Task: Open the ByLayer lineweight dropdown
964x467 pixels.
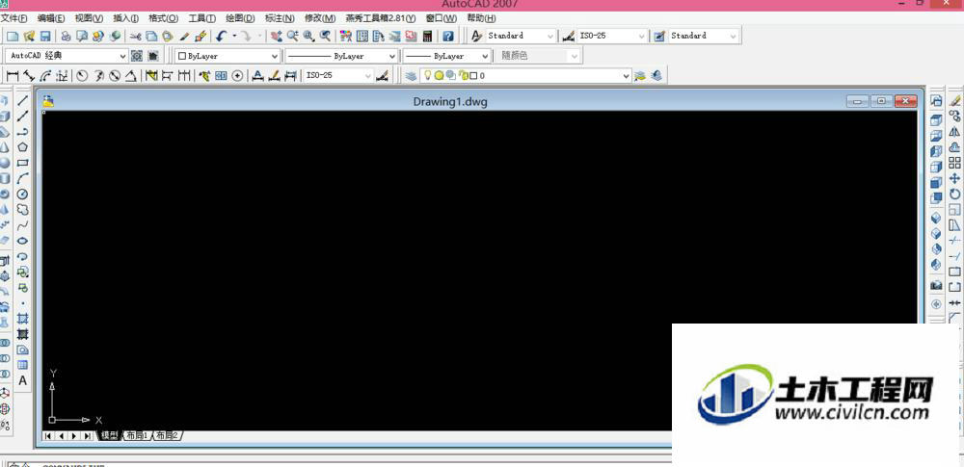Action: [x=447, y=56]
